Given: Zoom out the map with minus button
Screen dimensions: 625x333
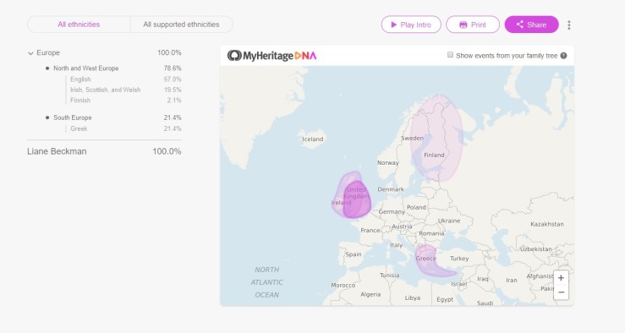Looking at the screenshot, I should (562, 292).
